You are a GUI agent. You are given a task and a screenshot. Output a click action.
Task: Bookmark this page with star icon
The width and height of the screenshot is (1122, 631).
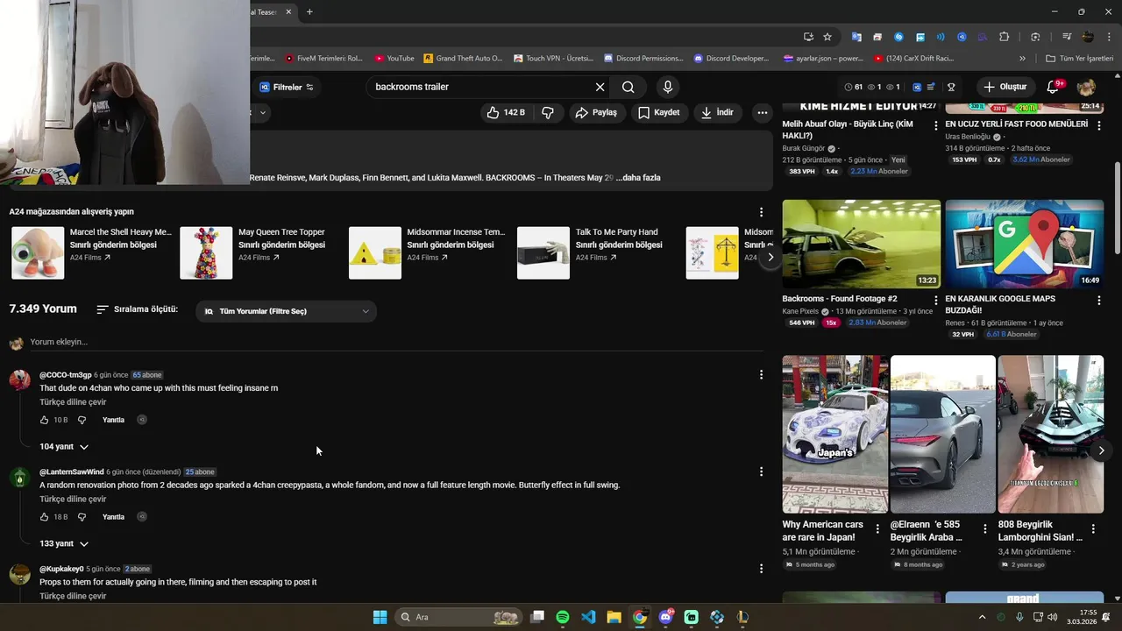click(x=827, y=37)
